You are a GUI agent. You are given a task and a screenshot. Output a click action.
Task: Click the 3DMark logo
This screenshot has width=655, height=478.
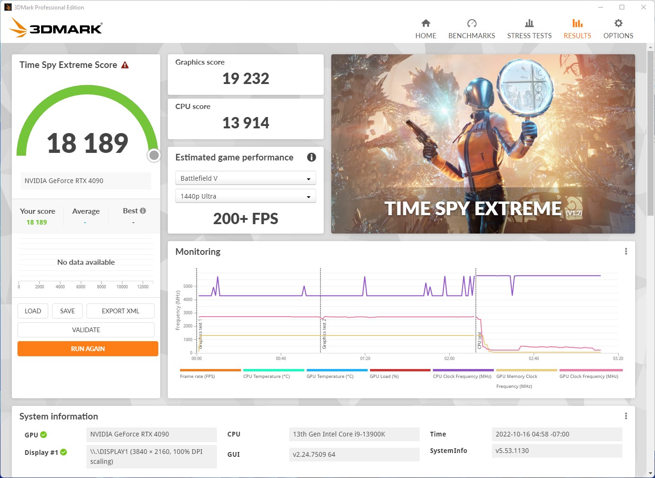point(56,27)
